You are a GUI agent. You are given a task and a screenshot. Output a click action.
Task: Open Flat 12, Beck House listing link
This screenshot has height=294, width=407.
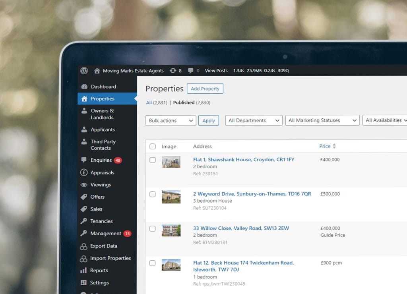pyautogui.click(x=244, y=266)
